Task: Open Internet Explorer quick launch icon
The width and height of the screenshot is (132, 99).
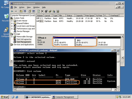Action: pos(17,97)
